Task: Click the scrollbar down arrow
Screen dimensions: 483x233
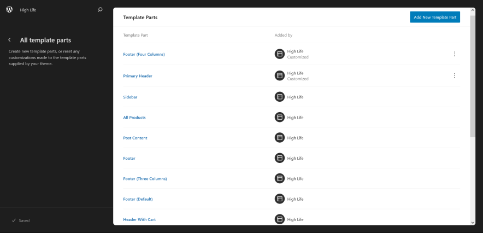Action: tap(473, 222)
